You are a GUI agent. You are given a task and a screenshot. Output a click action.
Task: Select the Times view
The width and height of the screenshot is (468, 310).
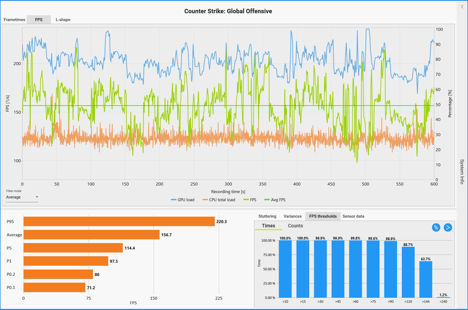coord(268,226)
